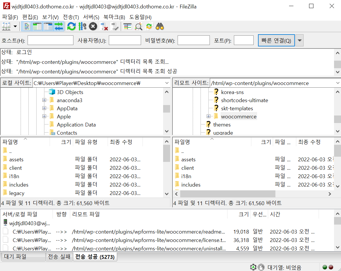The height and width of the screenshot is (271, 341).
Task: Click the remote file list horizontal scrollbar
Action: (228, 194)
